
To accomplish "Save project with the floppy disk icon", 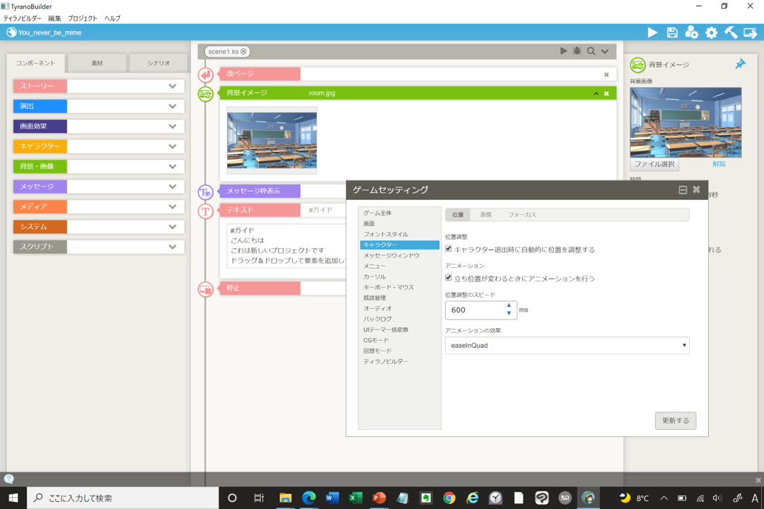I will [672, 33].
